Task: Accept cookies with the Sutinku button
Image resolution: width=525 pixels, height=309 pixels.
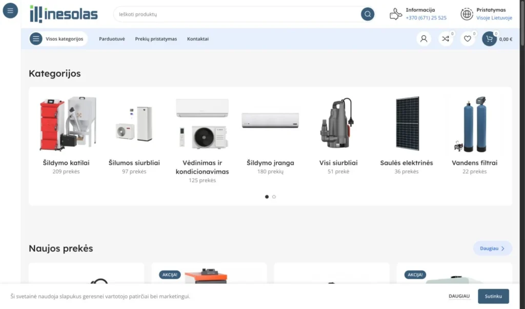Action: (493, 296)
